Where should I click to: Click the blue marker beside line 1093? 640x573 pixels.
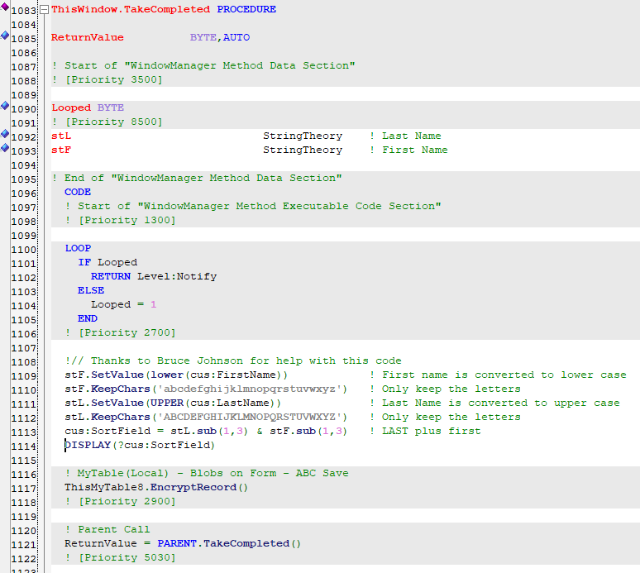coord(5,148)
